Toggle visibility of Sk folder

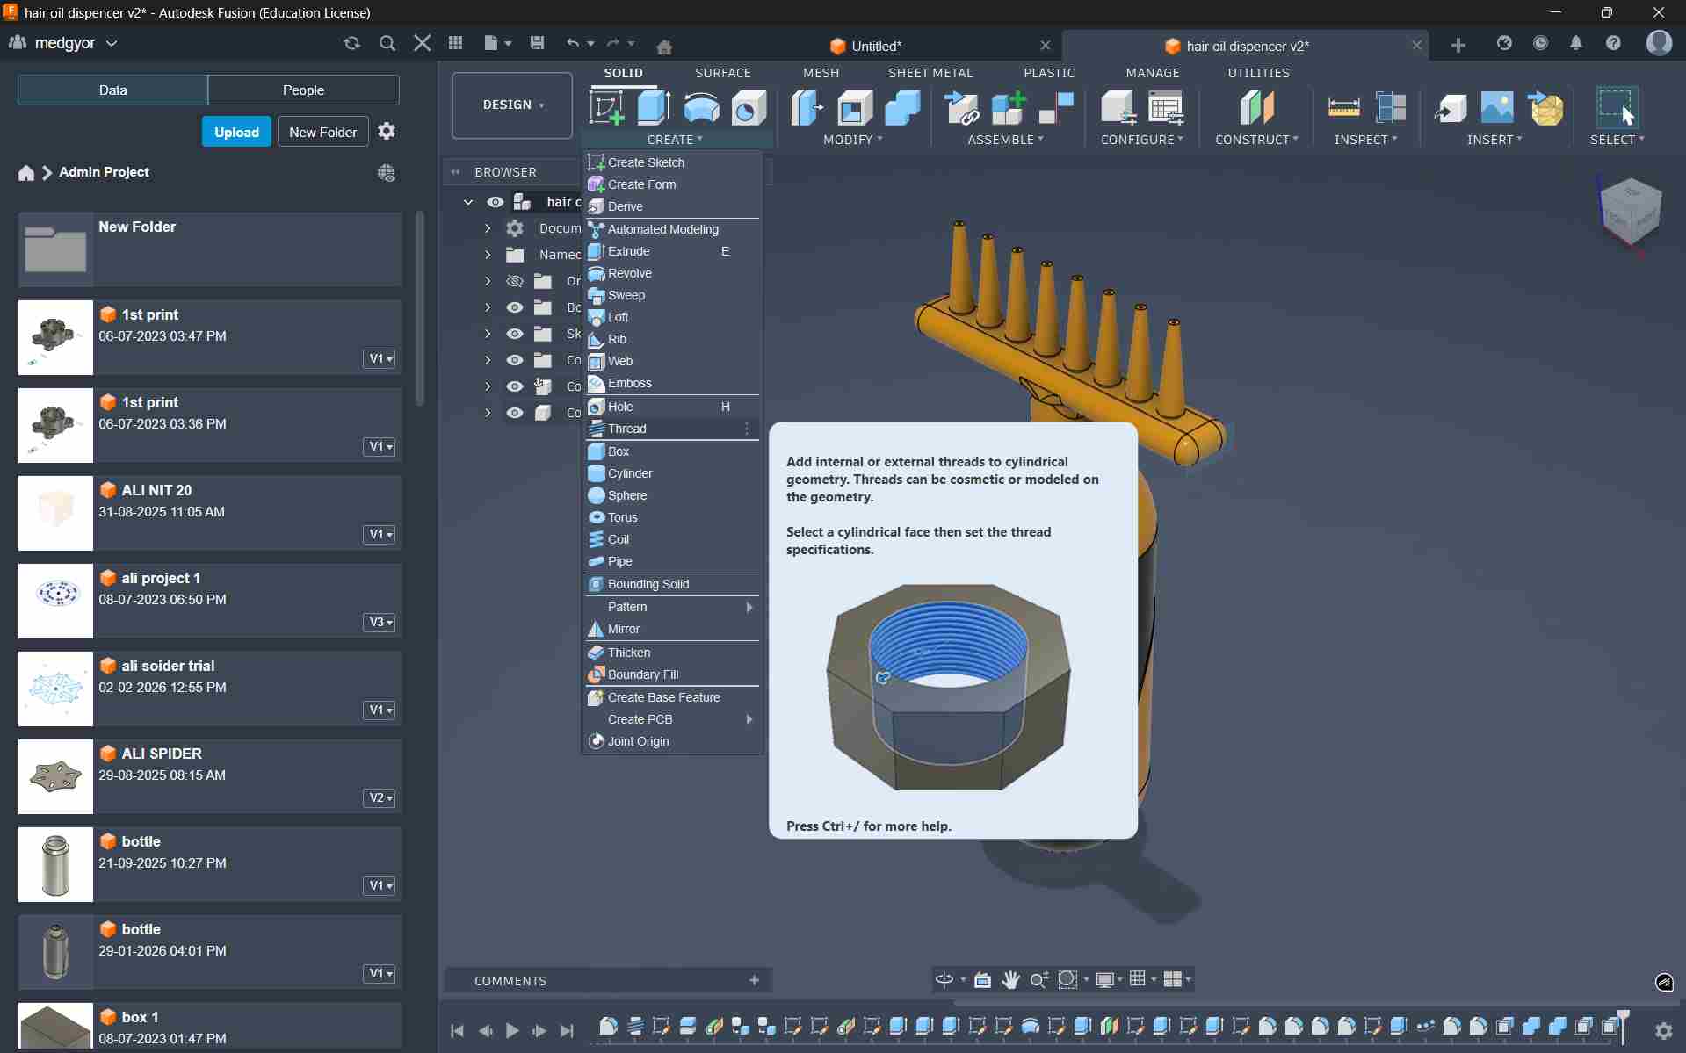(x=515, y=334)
